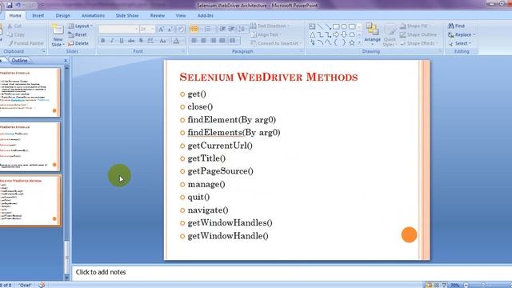
Task: Align text left in paragraph group
Action: 194,41
